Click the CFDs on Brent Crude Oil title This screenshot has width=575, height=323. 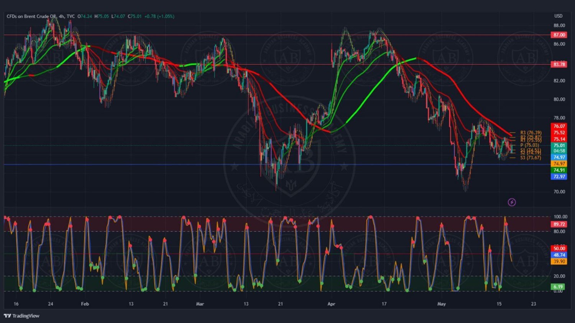pos(31,16)
